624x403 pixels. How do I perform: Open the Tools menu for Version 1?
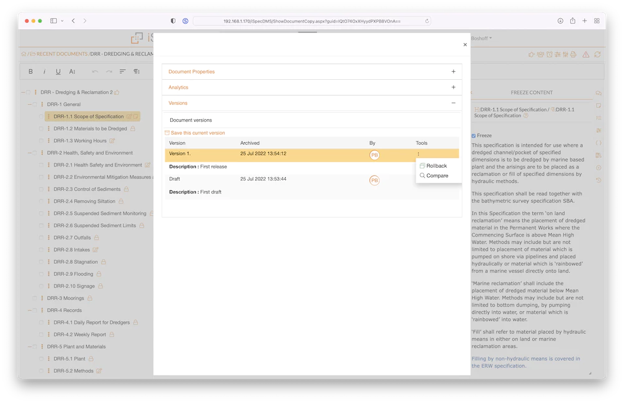(x=418, y=154)
